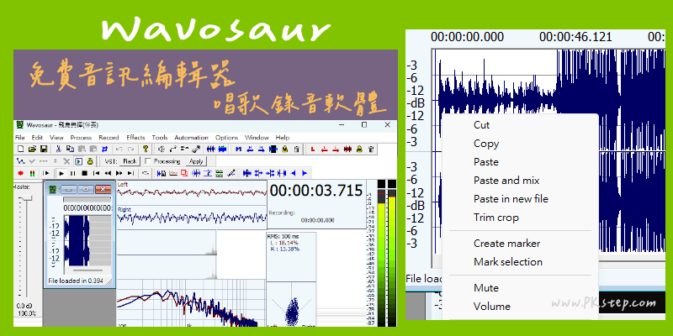The width and height of the screenshot is (673, 336).
Task: Go to previous marker blue arrow icon
Action: 250,150
